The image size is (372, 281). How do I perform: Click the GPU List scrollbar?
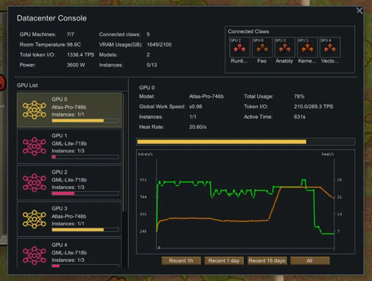point(124,149)
